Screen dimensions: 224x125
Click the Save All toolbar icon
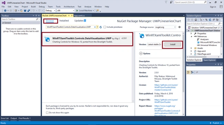click(29, 11)
